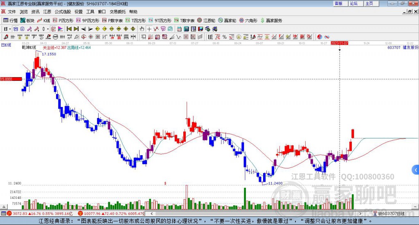419x225 pixels.
Task: Expand the 日 period dropdown
Action: click(x=10, y=29)
